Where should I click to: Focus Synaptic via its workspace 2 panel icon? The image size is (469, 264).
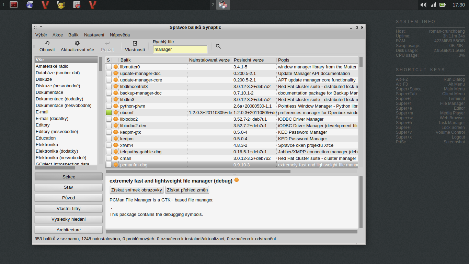pos(223,5)
